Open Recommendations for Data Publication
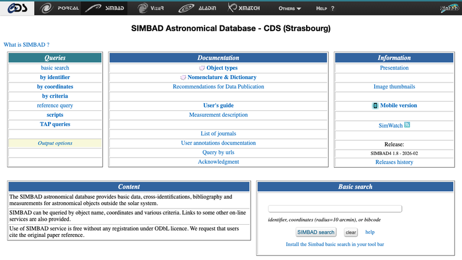Image resolution: width=462 pixels, height=260 pixels. click(x=218, y=87)
